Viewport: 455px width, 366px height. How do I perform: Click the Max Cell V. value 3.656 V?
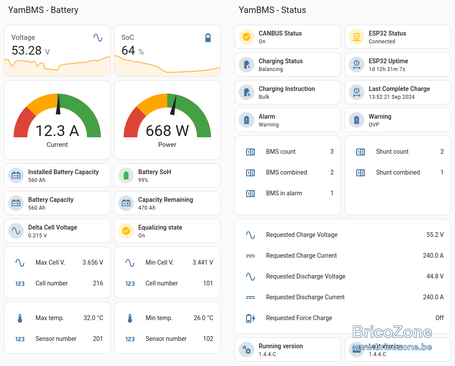(93, 262)
